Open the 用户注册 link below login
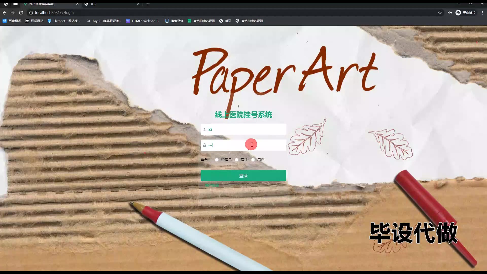 pos(212,185)
